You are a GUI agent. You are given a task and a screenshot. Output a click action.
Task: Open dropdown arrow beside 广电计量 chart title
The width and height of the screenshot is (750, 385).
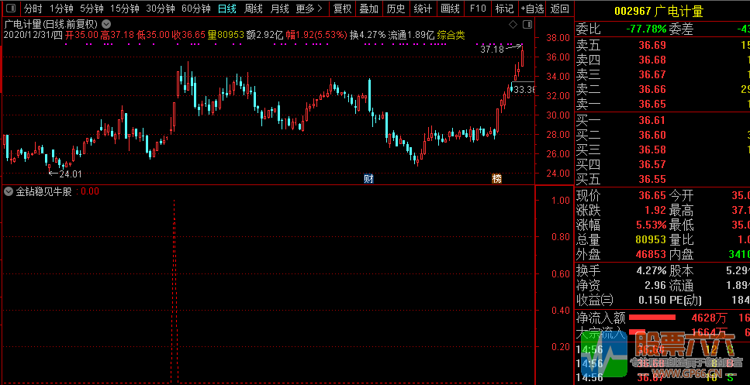pos(106,23)
